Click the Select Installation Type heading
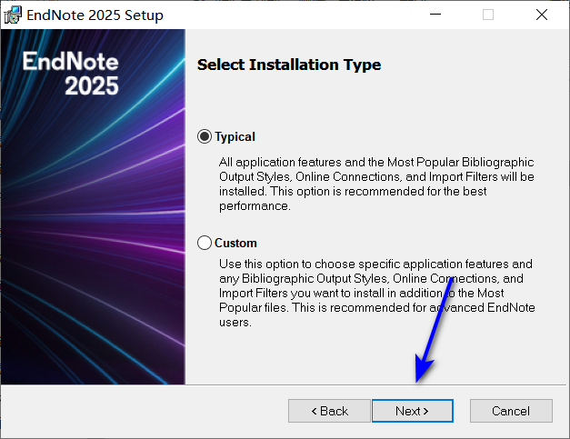570x439 pixels. pyautogui.click(x=289, y=65)
